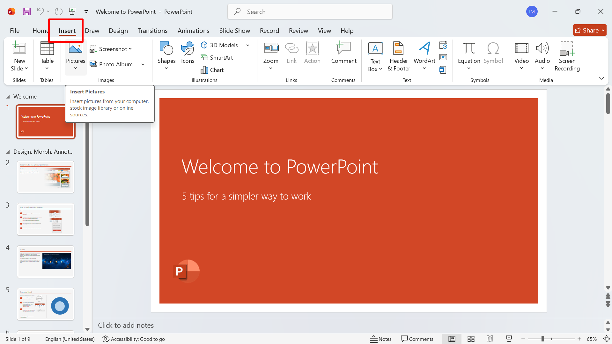The height and width of the screenshot is (344, 612).
Task: Select slide 5 thumbnail with blue circle
Action: (46, 304)
